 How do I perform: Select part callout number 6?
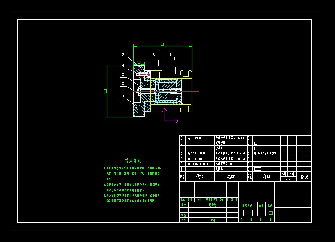(154, 54)
